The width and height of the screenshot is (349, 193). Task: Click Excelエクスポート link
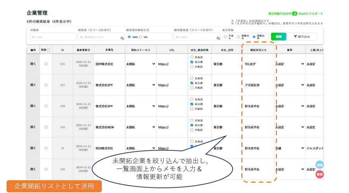pos(311,13)
